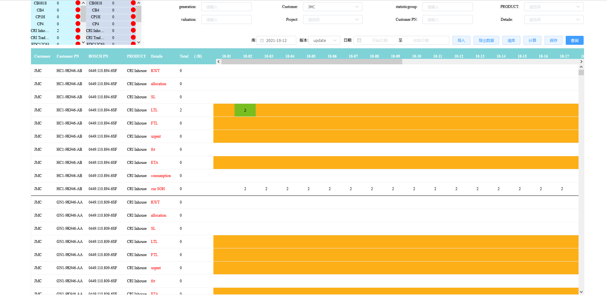Screen dimensions: 607x297
Task: Click red dot for CP4 in right list
Action: point(133,24)
